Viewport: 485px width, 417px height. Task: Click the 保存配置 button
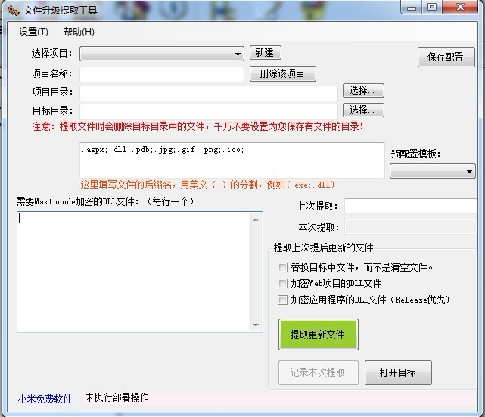pyautogui.click(x=446, y=57)
